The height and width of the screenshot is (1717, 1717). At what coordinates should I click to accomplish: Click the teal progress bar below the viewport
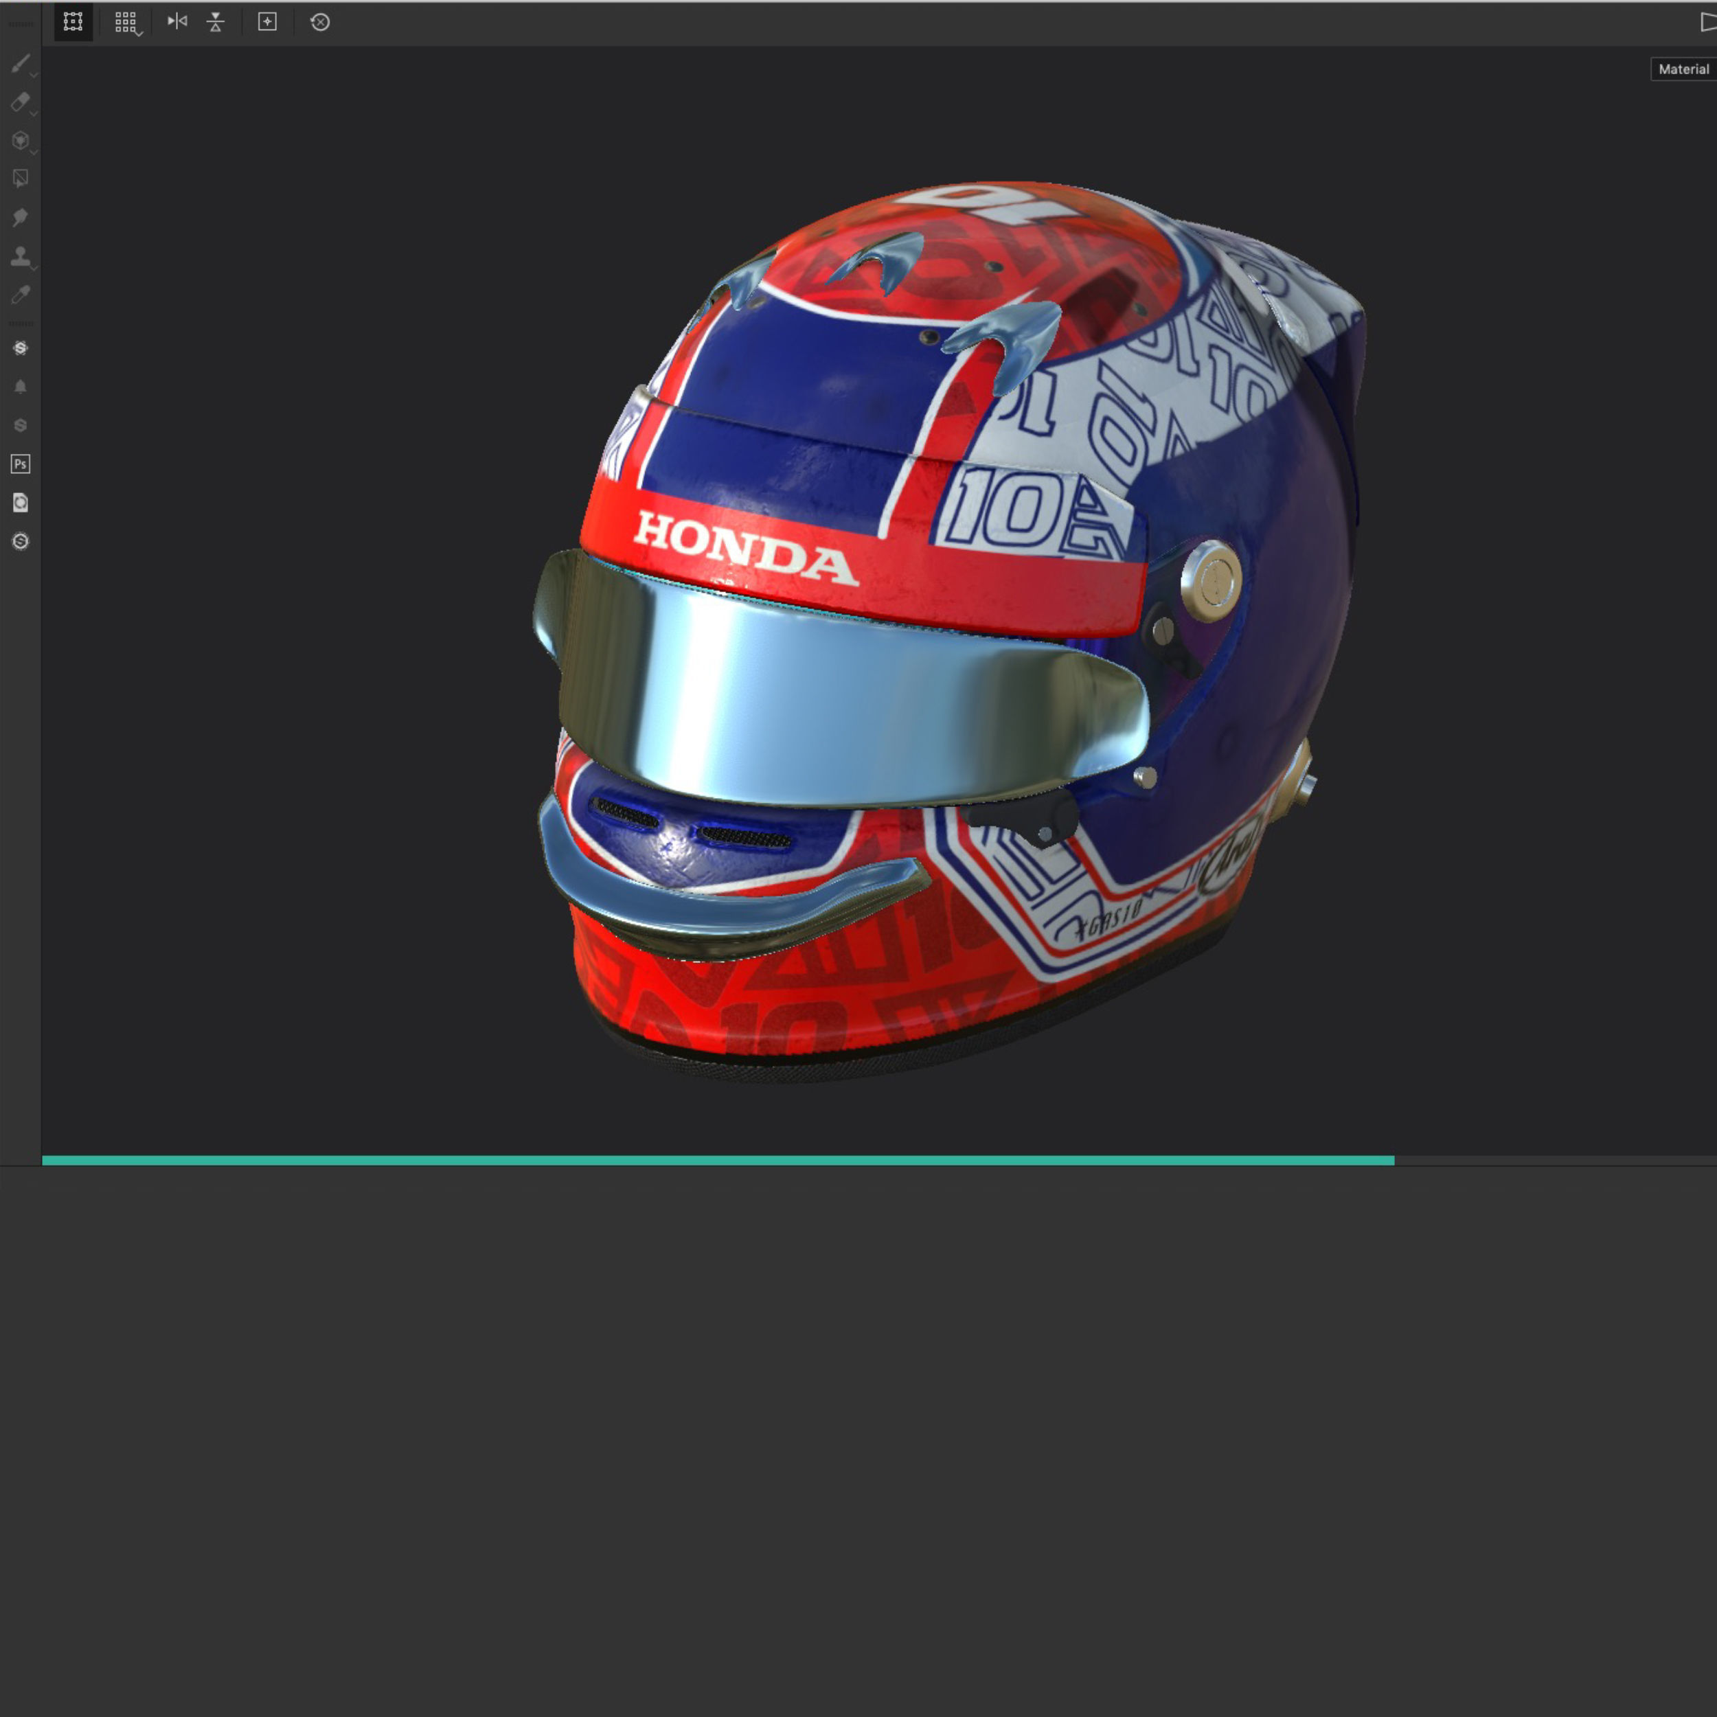coord(718,1161)
